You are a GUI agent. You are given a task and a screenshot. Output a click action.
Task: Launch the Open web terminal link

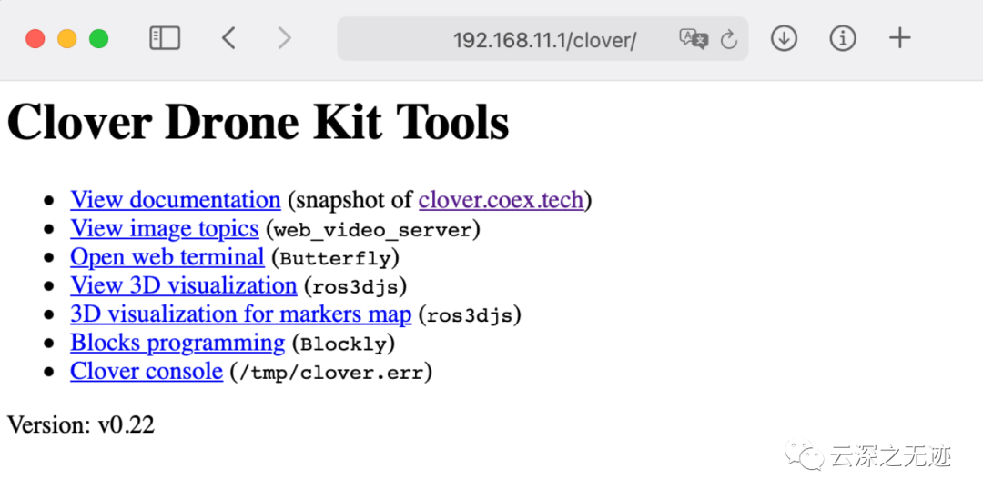coord(167,257)
